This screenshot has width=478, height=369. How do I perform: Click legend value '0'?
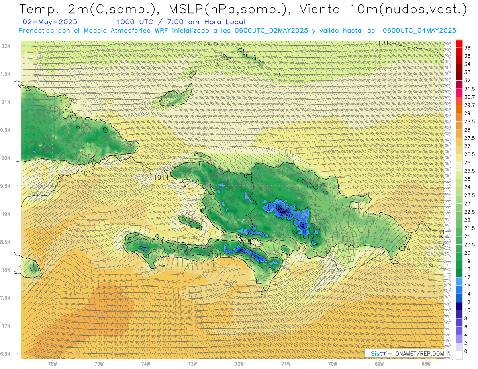tap(466, 351)
